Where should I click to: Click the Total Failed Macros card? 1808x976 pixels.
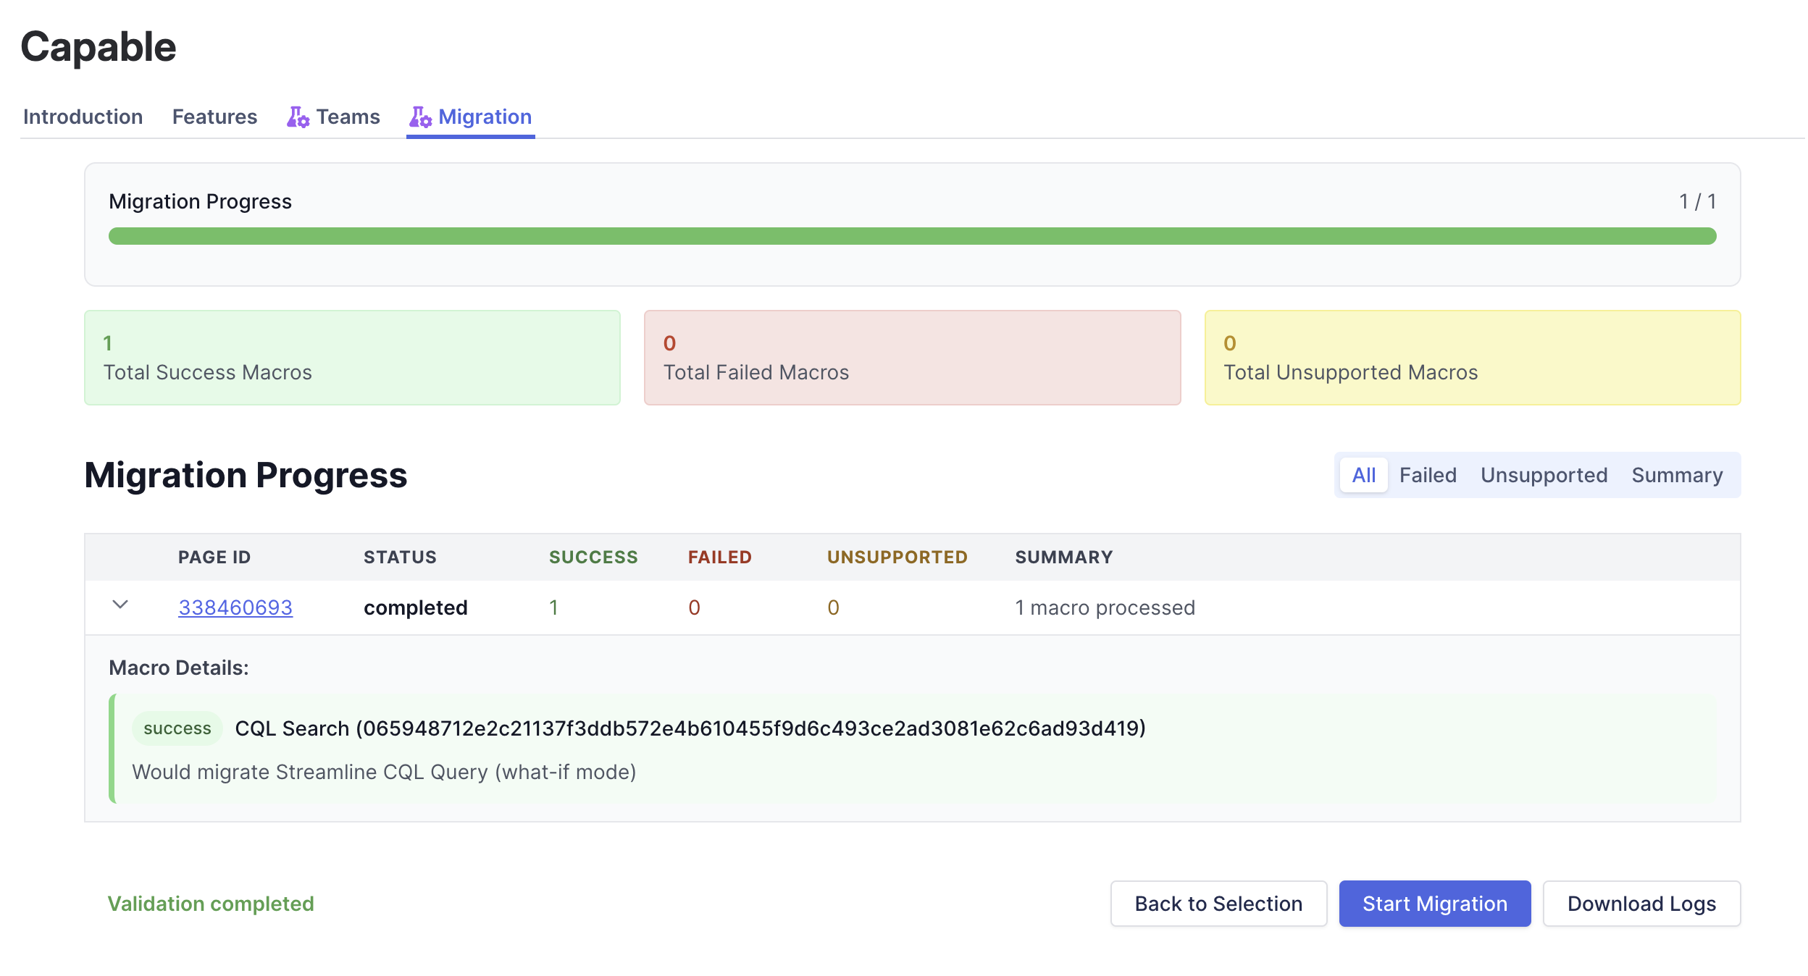pyautogui.click(x=912, y=358)
